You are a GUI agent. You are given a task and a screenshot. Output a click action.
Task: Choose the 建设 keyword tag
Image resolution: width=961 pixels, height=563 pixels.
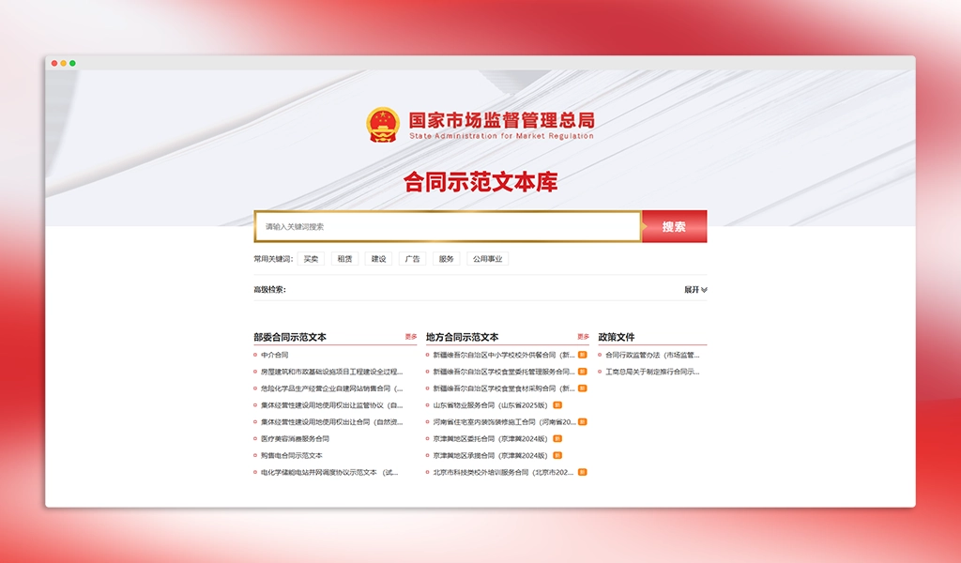tap(378, 259)
